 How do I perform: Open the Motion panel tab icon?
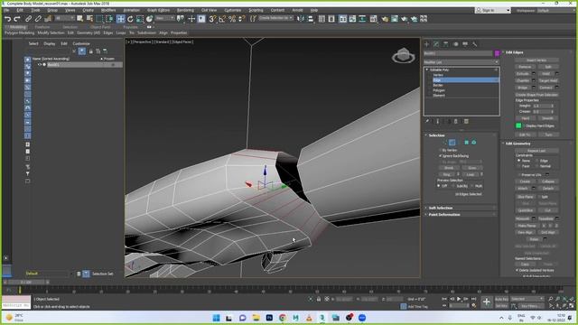coord(455,44)
